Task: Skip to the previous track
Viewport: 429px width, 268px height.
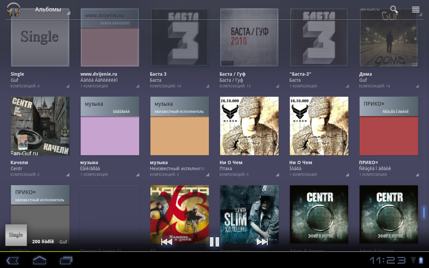Action: (x=167, y=242)
